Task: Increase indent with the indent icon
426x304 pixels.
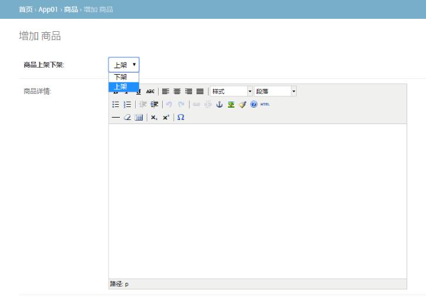Action: coord(155,105)
